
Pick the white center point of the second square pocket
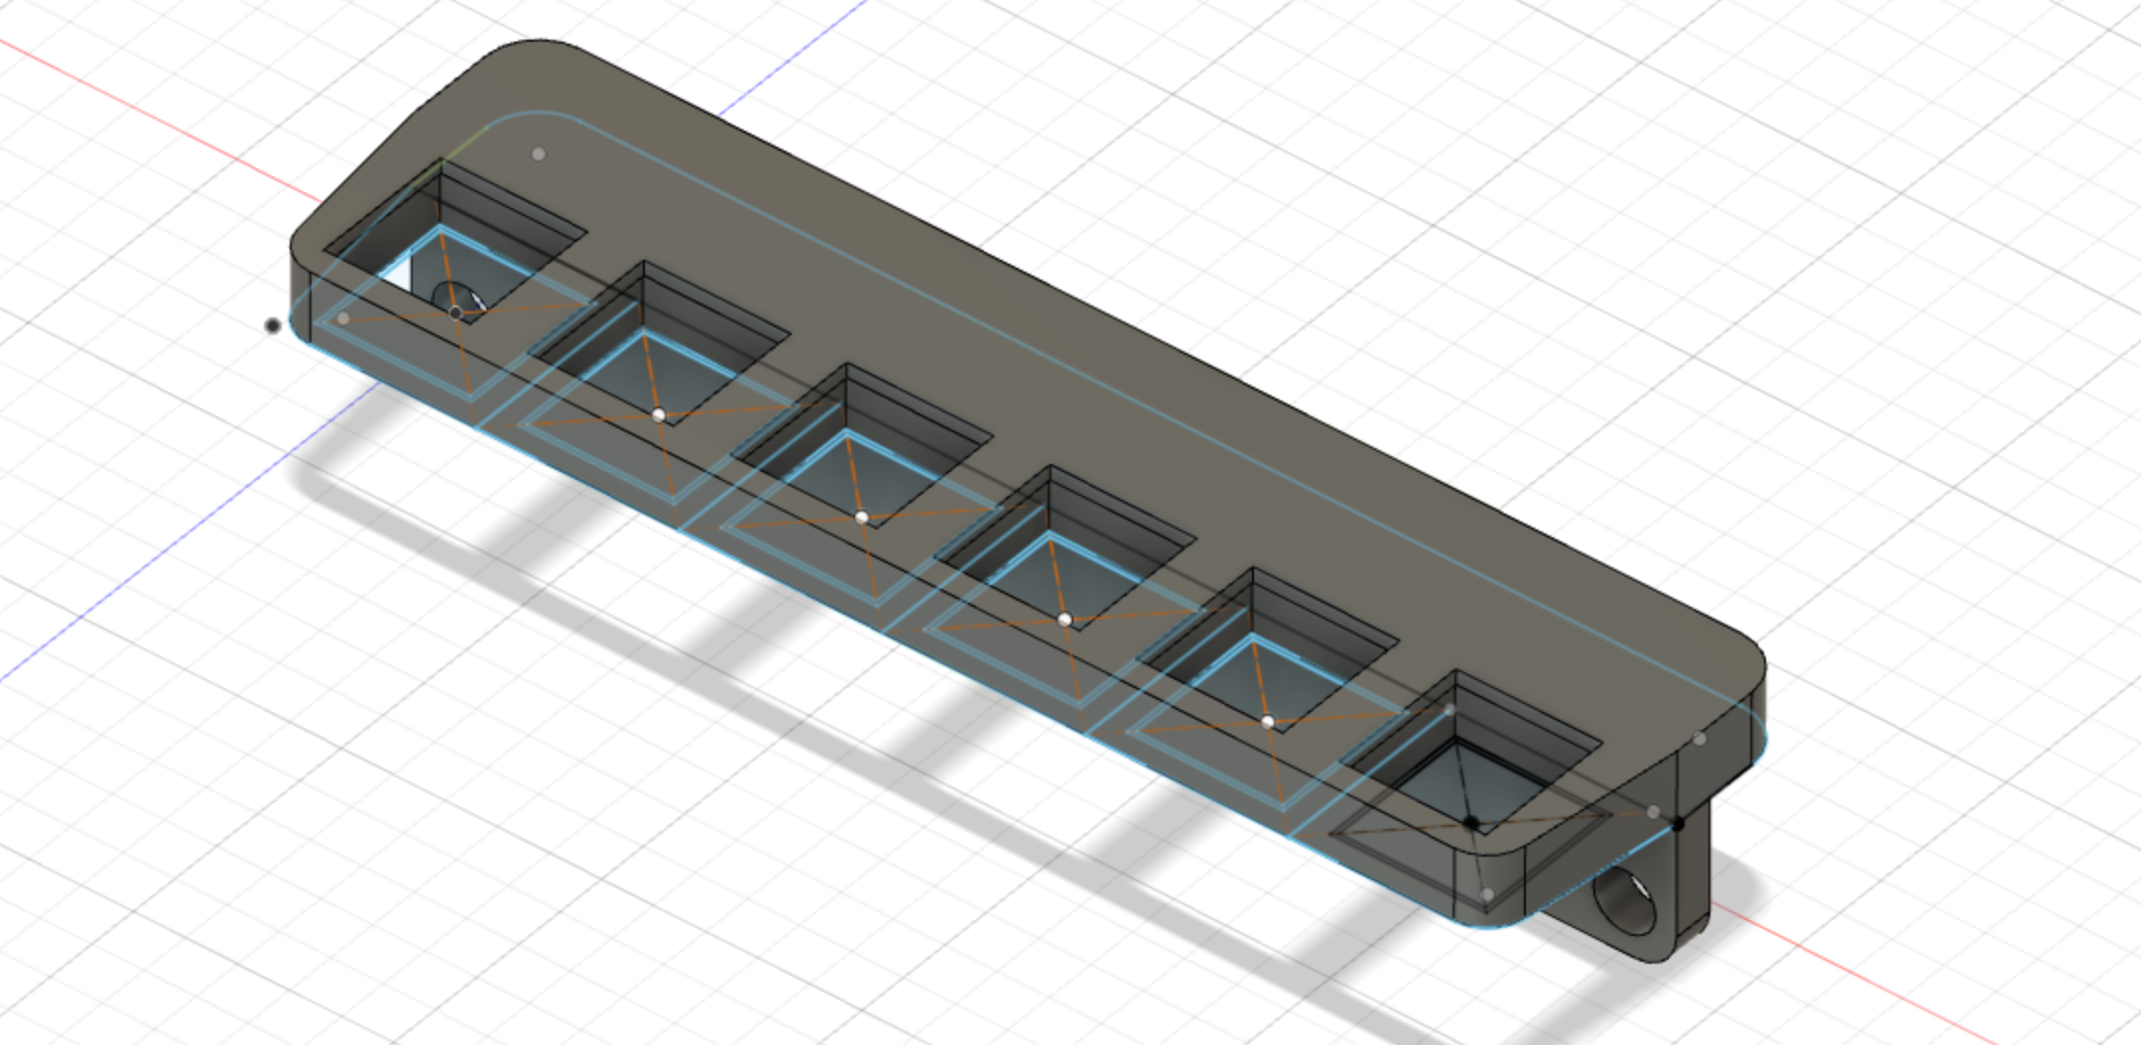click(x=659, y=415)
